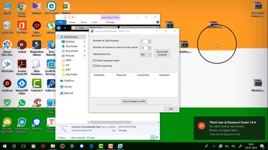
Task: Click Save Licenses in a file button
Action: (134, 101)
